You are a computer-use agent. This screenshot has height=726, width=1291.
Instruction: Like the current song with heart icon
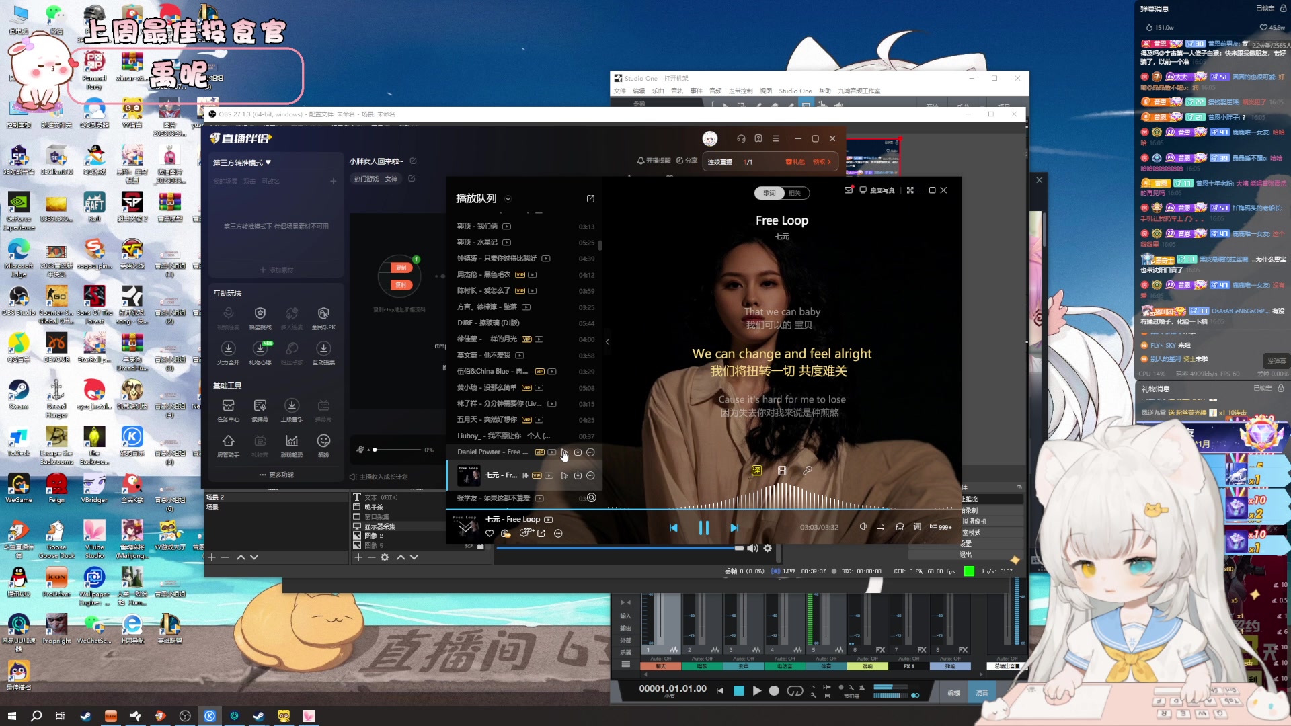(x=490, y=534)
